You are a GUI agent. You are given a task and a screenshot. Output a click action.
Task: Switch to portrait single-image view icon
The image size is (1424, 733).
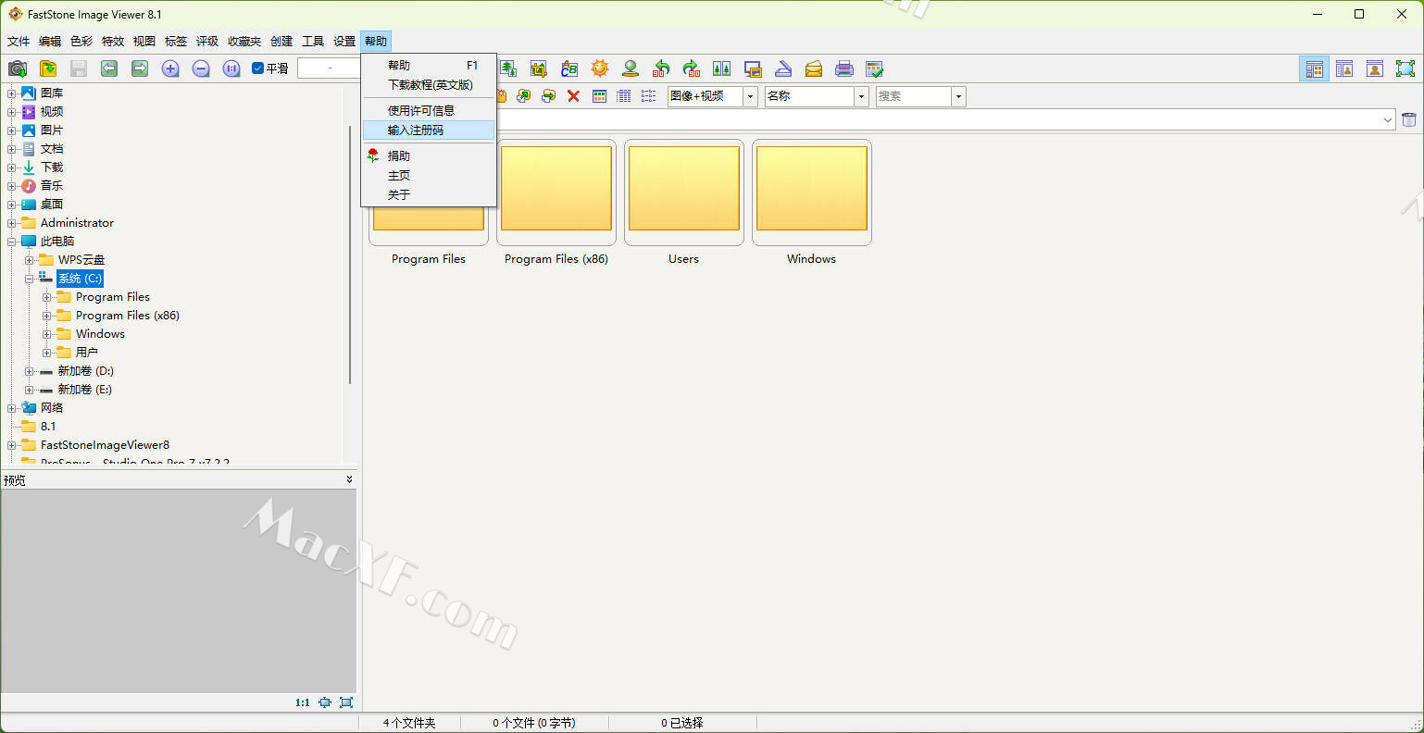tap(1375, 68)
